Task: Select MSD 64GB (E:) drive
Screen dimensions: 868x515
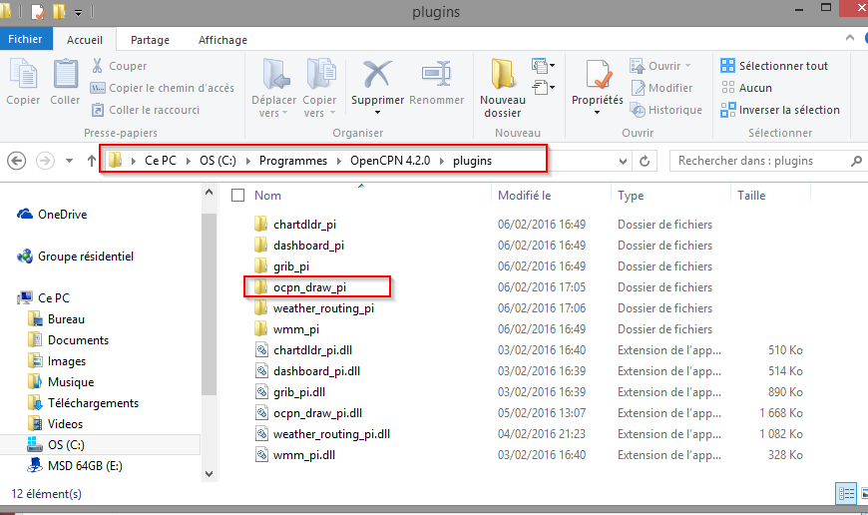Action: [x=75, y=466]
